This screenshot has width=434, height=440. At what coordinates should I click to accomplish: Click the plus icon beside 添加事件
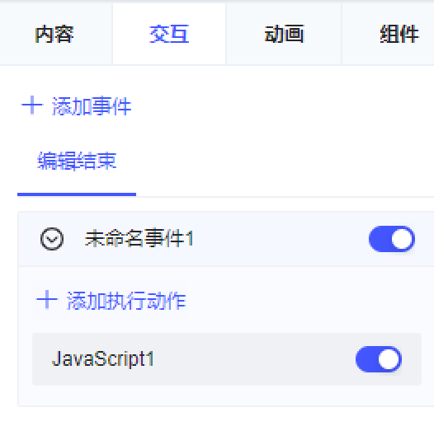click(32, 105)
